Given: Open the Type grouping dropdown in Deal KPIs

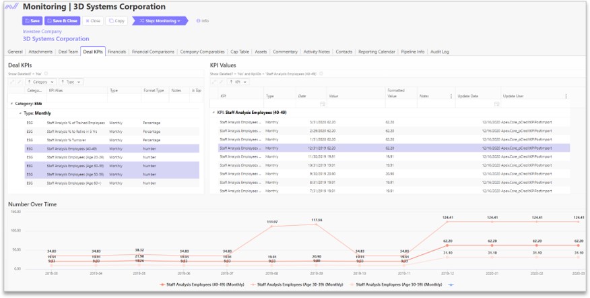Looking at the screenshot, I should [71, 82].
